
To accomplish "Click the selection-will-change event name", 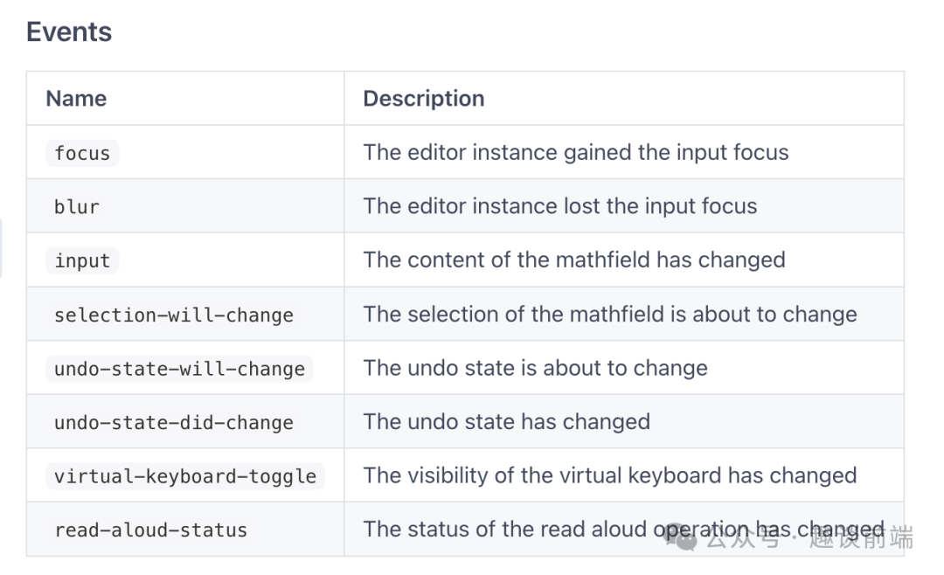I will 174,315.
